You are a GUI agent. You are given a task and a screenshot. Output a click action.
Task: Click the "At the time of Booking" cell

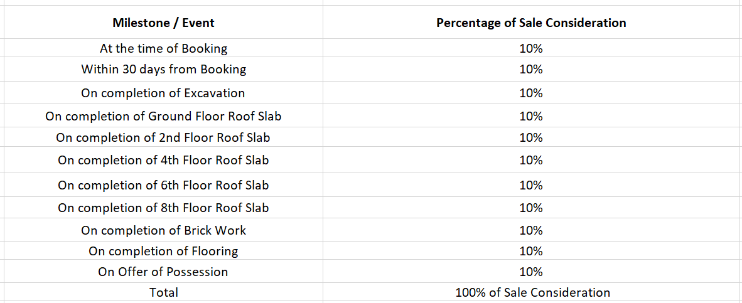(163, 48)
